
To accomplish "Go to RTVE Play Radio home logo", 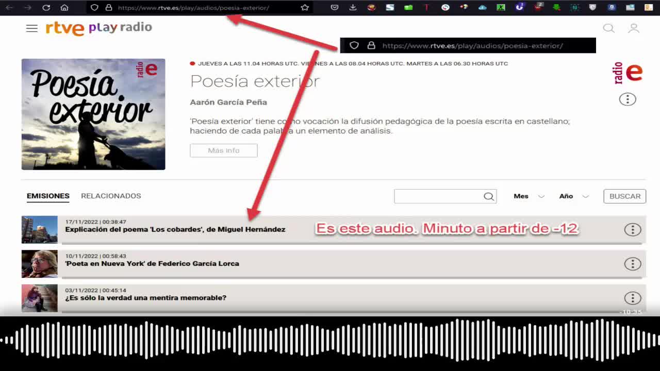I will (99, 28).
